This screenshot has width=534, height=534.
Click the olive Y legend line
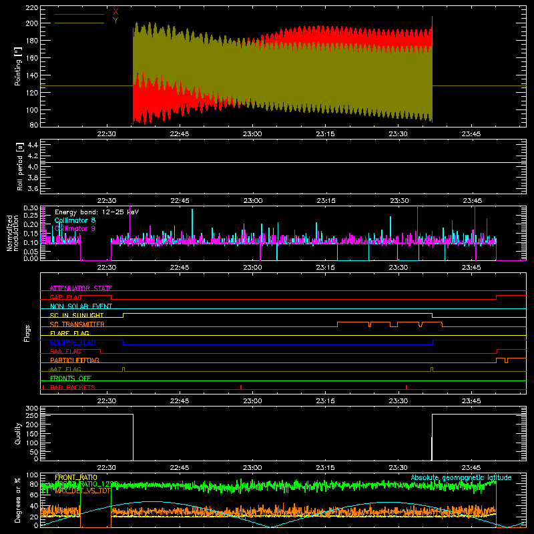coord(79,23)
